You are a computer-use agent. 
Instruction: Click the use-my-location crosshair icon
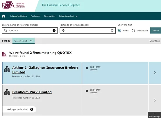point(112,31)
